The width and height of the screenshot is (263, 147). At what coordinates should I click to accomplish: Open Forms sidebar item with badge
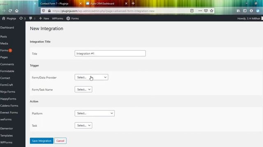point(6,50)
